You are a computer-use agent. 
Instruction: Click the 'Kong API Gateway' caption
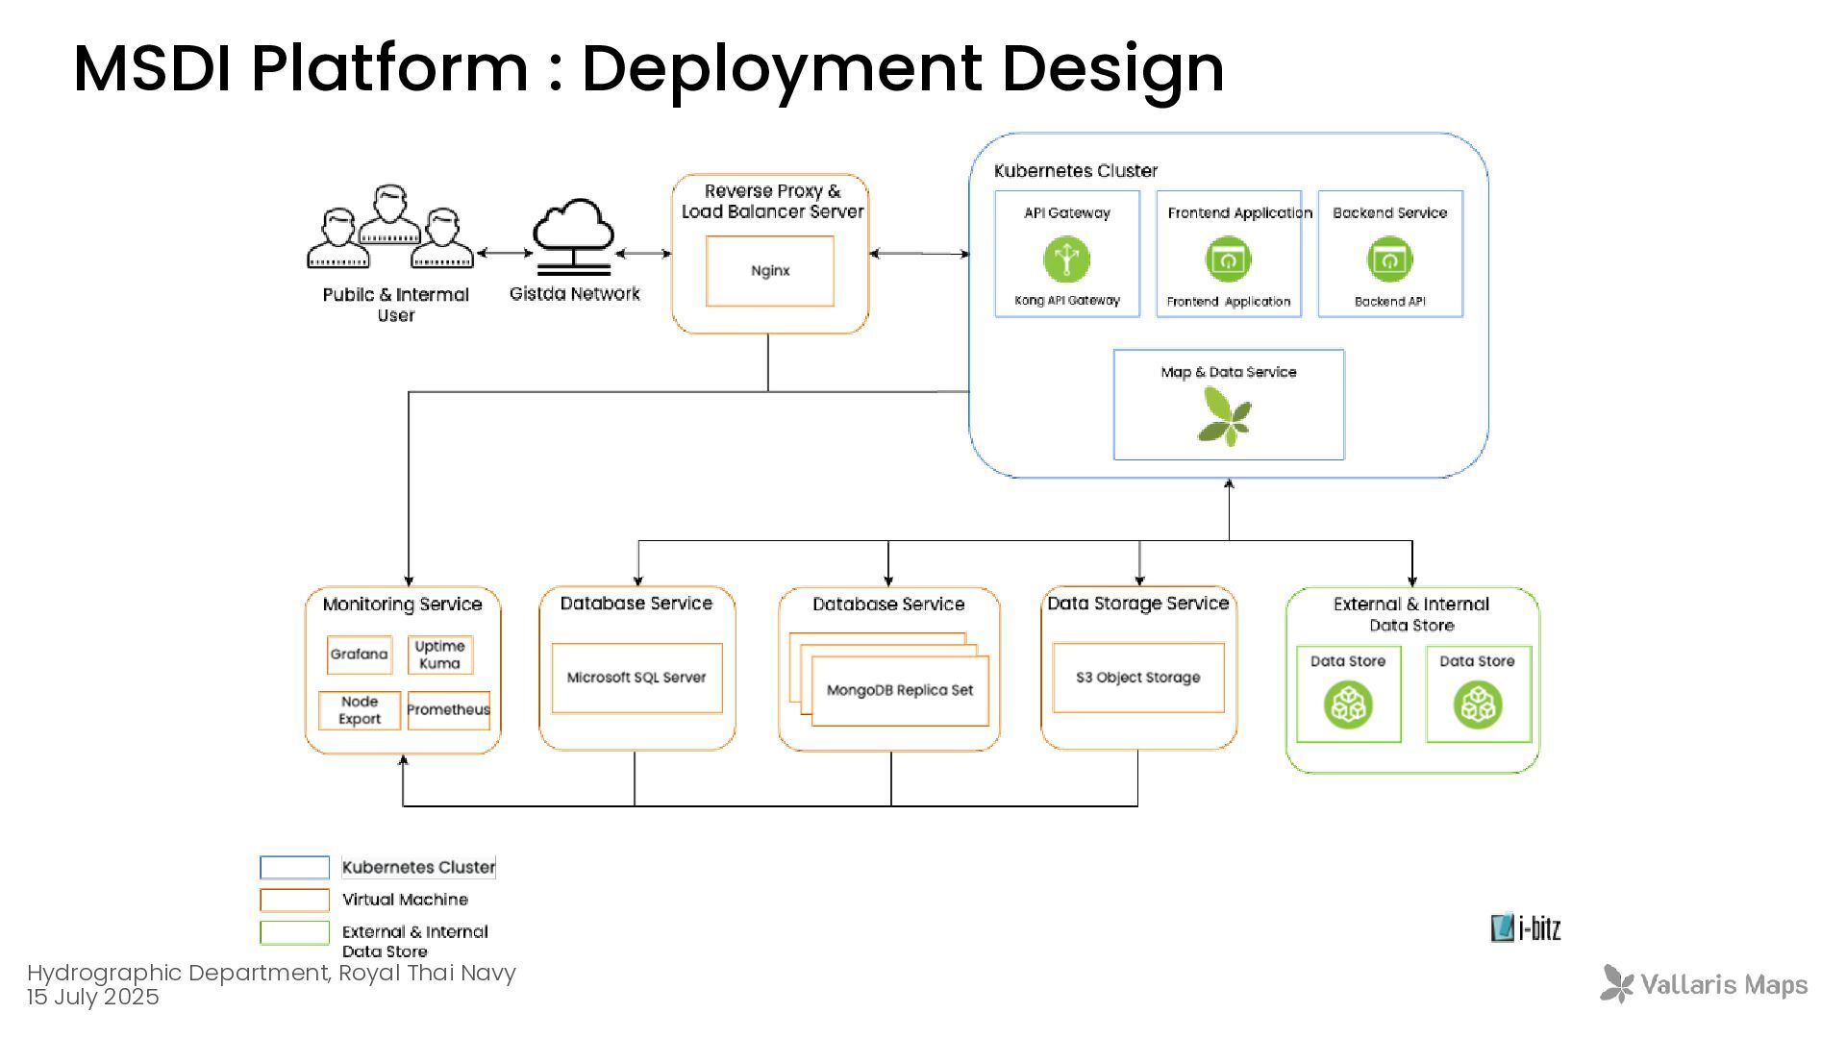click(1067, 301)
